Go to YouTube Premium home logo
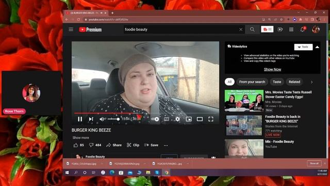Viewport: 330px width, 186px height. click(x=90, y=29)
